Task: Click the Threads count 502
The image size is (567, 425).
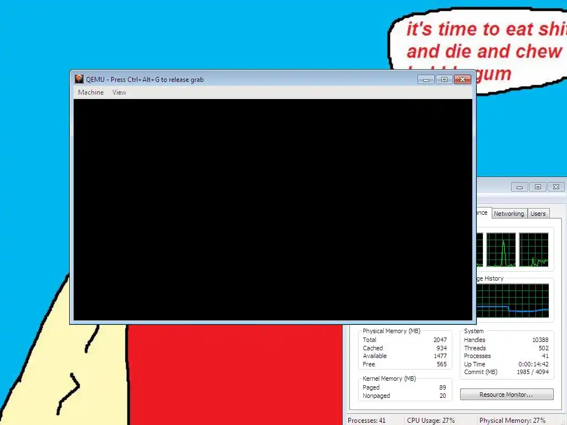Action: coord(544,348)
